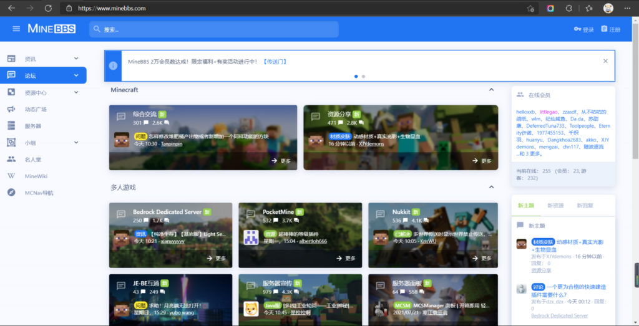This screenshot has width=639, height=326.
Task: Switch to the 新资源 tab
Action: pos(555,205)
